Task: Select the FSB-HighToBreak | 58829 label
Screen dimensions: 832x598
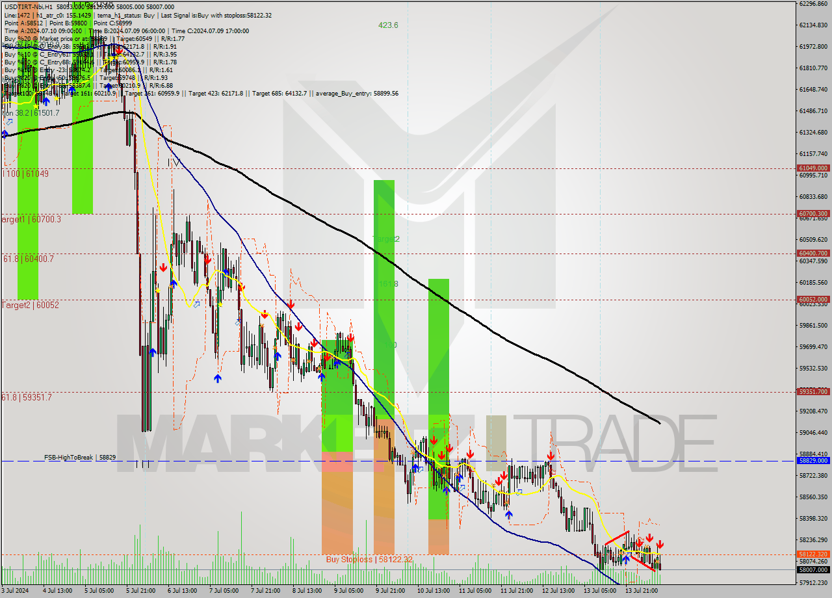Action: [x=80, y=458]
